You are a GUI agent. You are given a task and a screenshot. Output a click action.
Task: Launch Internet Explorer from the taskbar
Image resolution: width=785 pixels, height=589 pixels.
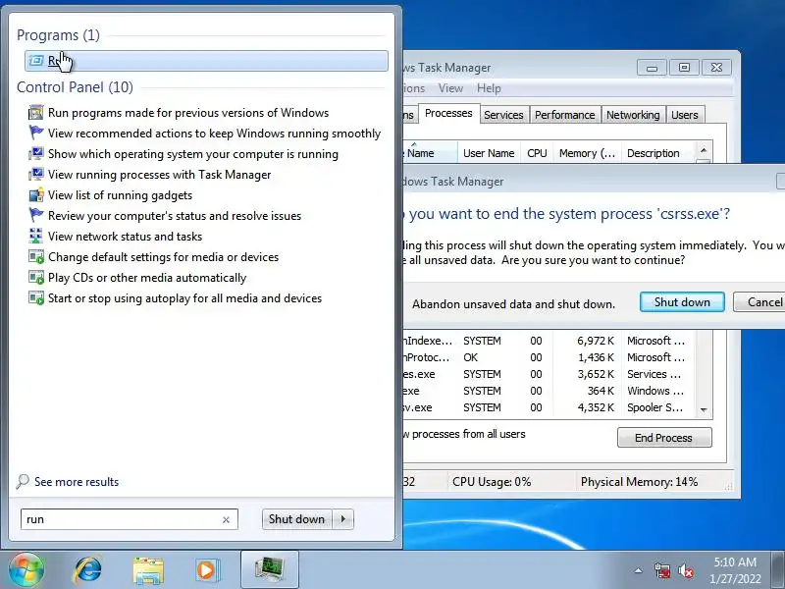pos(88,570)
